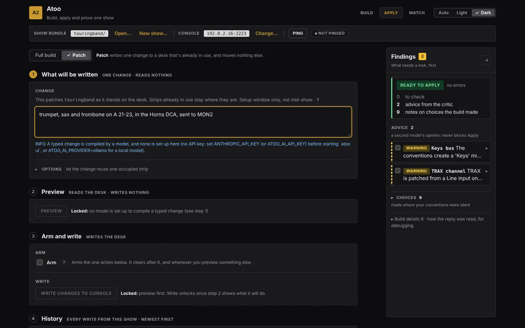Click step 1 number circle
This screenshot has width=525, height=328.
point(33,74)
